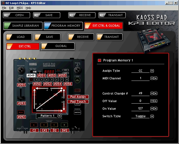Click the Control Change # value field

point(140,93)
